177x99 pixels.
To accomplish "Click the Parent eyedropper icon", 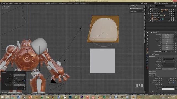I will click(x=174, y=59).
